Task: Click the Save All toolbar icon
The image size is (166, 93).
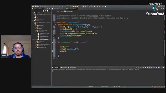Action: coord(38,6)
